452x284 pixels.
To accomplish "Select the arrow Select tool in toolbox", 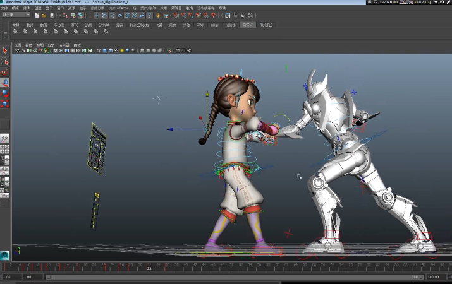I will point(5,50).
